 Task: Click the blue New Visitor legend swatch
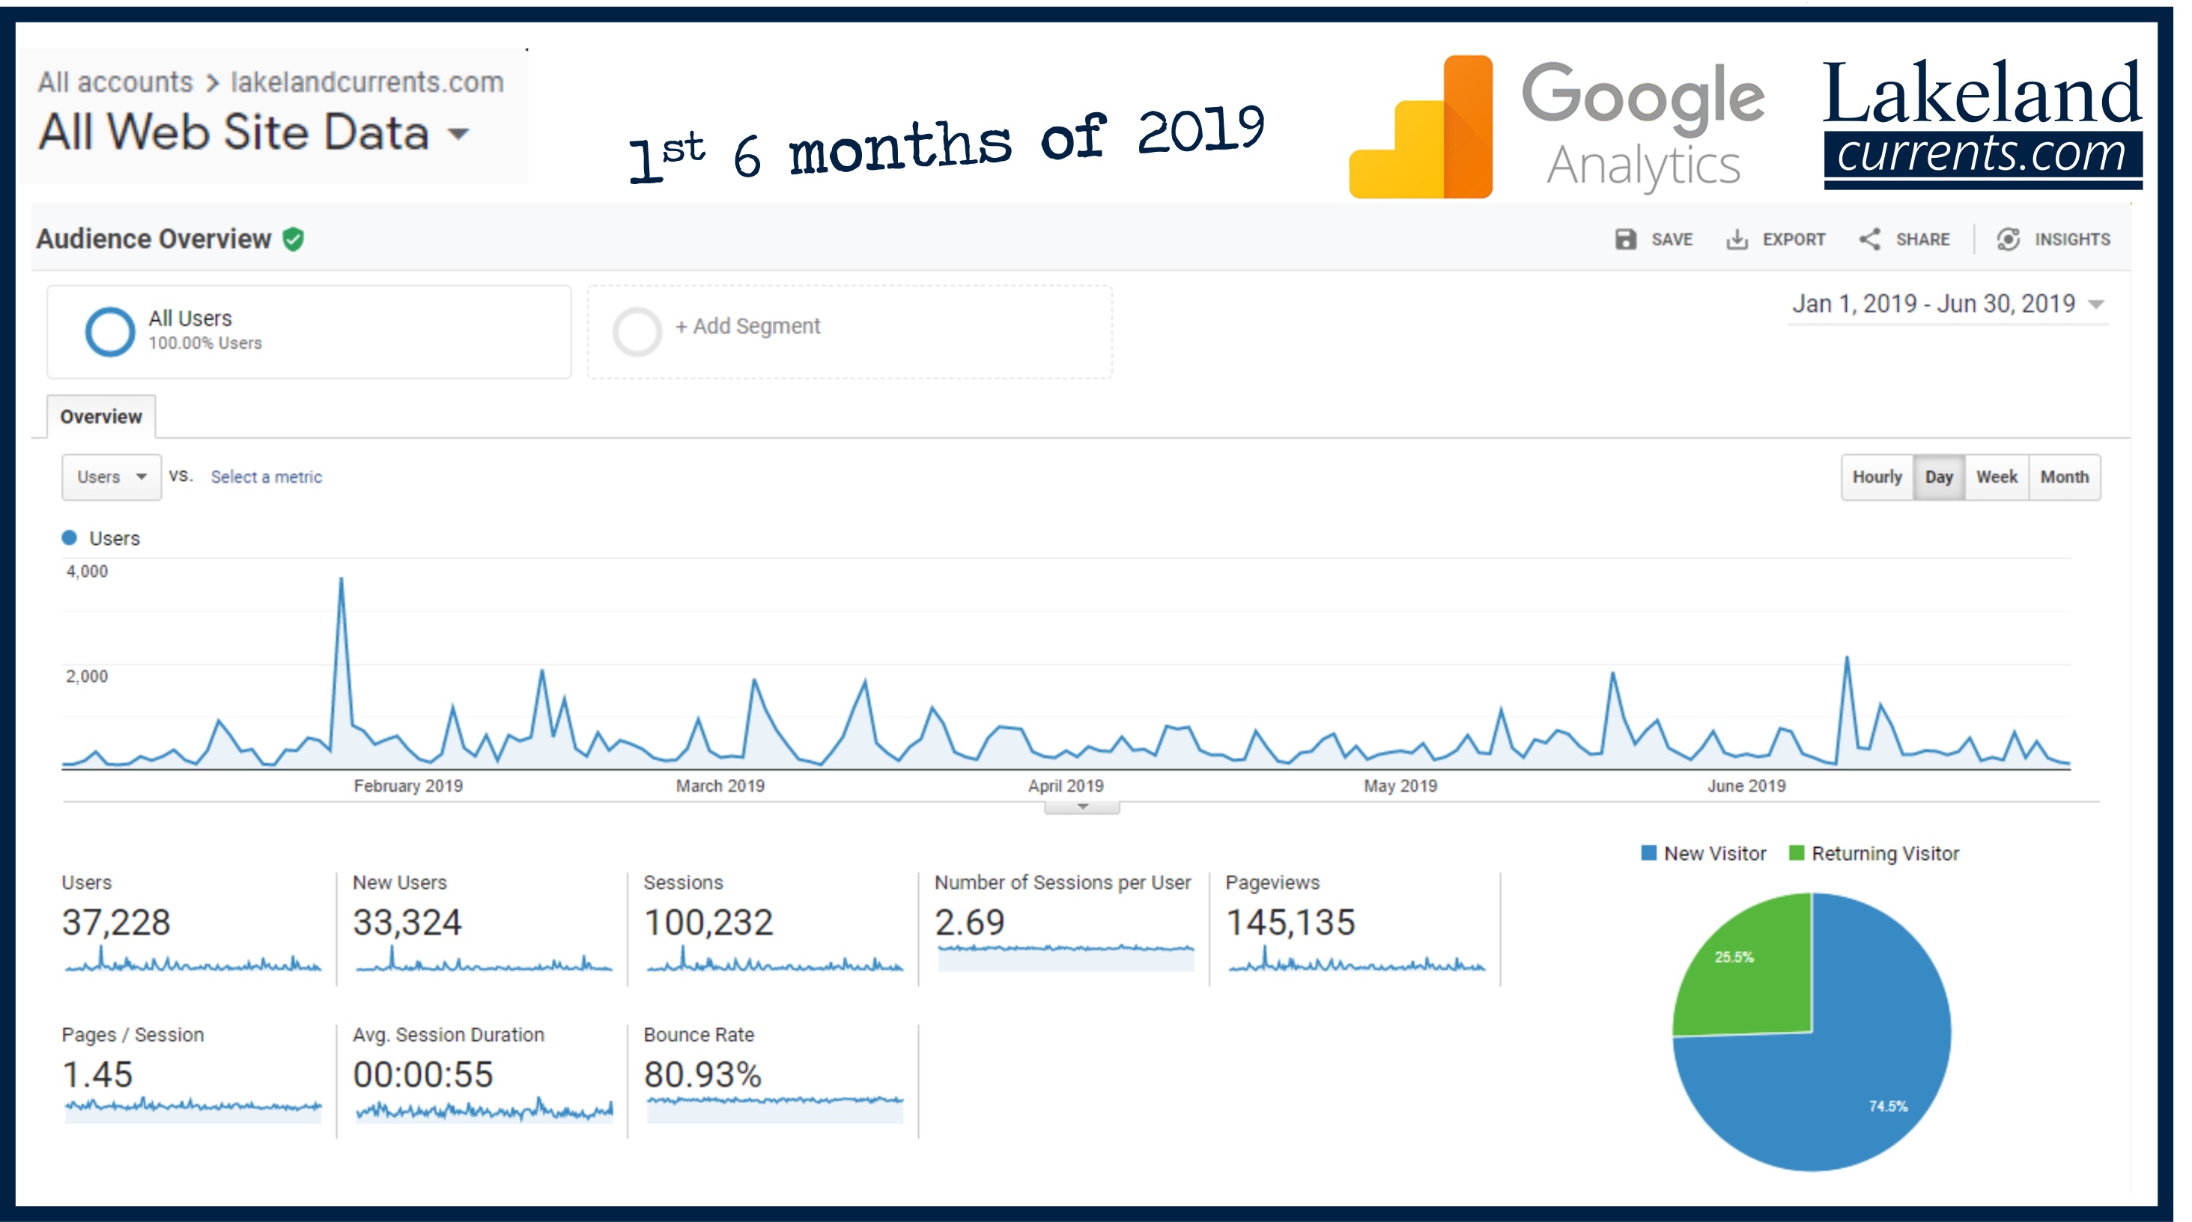1648,853
